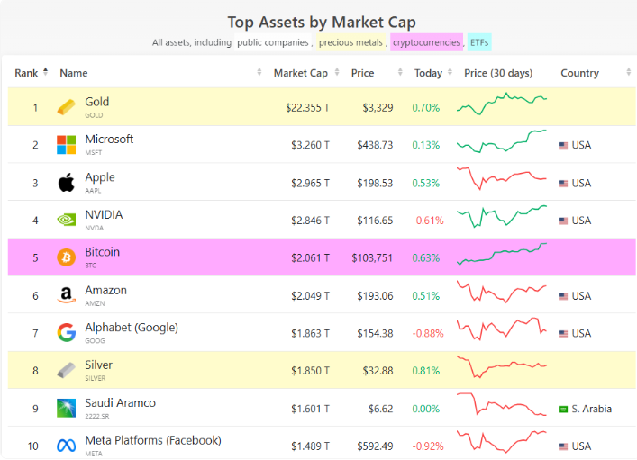Click Microsoft market cap $3.260 T

(310, 145)
